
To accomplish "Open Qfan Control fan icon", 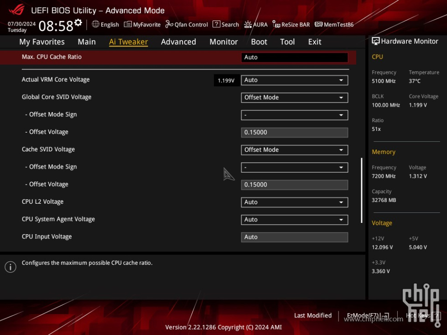I will point(169,24).
